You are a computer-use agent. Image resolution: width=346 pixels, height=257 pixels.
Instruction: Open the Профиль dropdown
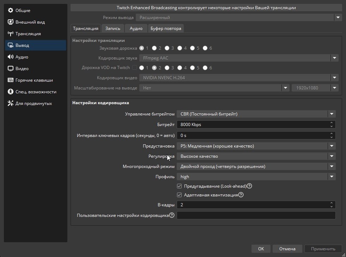coord(256,176)
